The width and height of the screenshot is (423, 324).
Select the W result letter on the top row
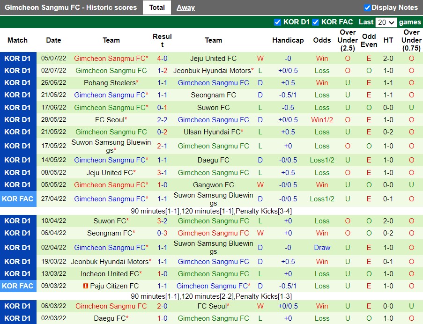(260, 58)
